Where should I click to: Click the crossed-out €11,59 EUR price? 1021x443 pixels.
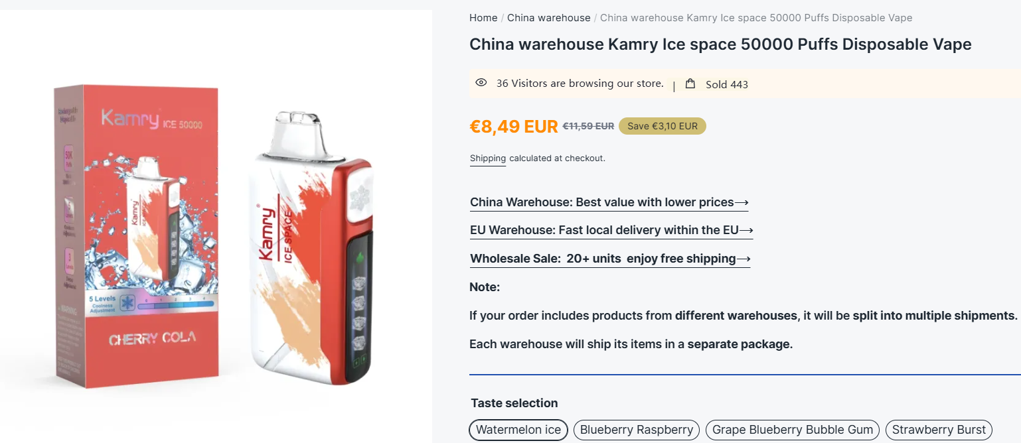[x=588, y=126]
